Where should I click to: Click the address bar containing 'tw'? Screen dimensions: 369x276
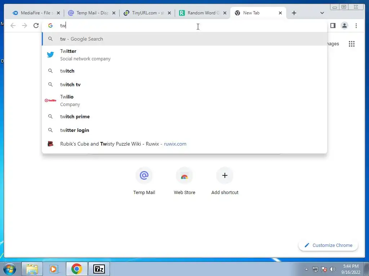coord(184,26)
